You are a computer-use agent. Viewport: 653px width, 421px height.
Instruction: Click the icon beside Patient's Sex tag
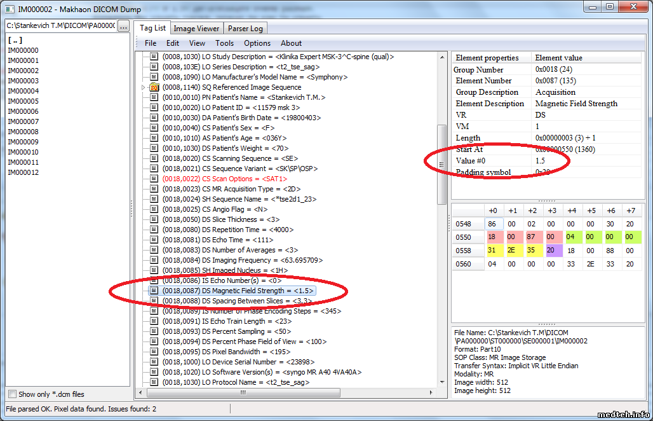tap(154, 128)
